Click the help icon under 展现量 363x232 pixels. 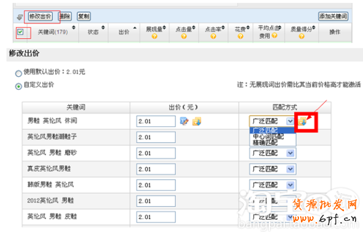[154, 36]
